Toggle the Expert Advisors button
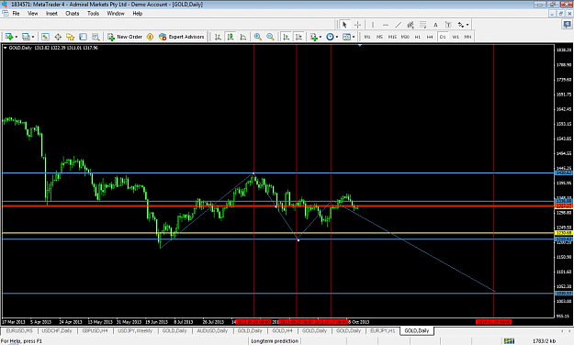The width and height of the screenshot is (574, 345). pyautogui.click(x=182, y=37)
